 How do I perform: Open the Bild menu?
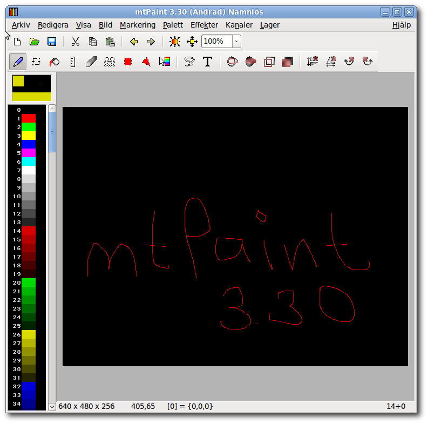point(105,25)
